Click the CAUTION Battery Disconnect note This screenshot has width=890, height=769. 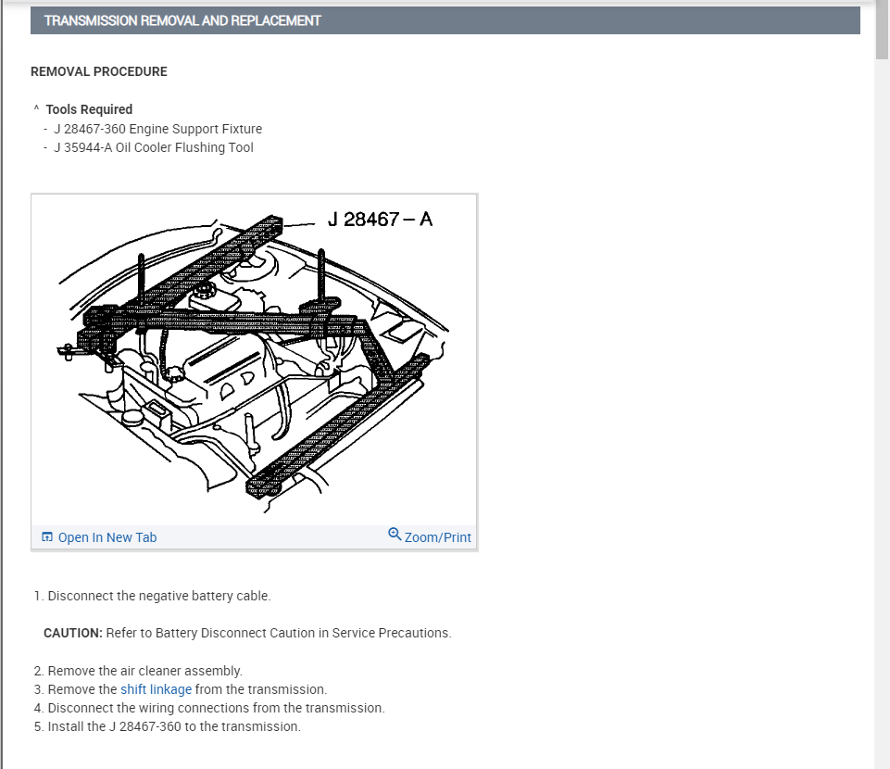coord(247,633)
